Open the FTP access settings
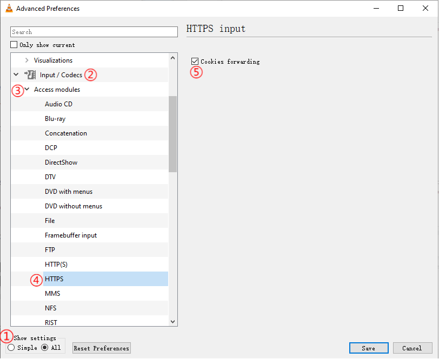The height and width of the screenshot is (359, 439). tap(50, 250)
